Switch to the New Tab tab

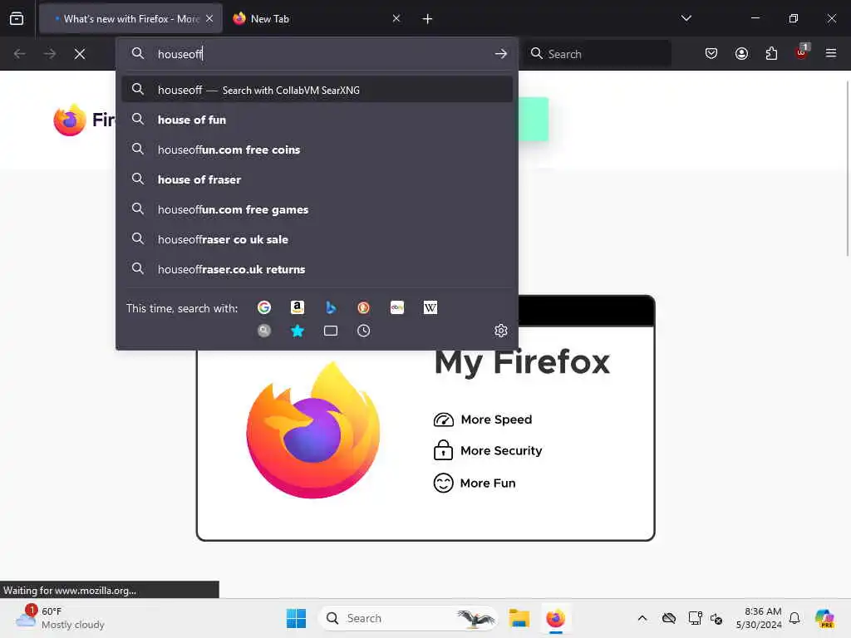(317, 18)
